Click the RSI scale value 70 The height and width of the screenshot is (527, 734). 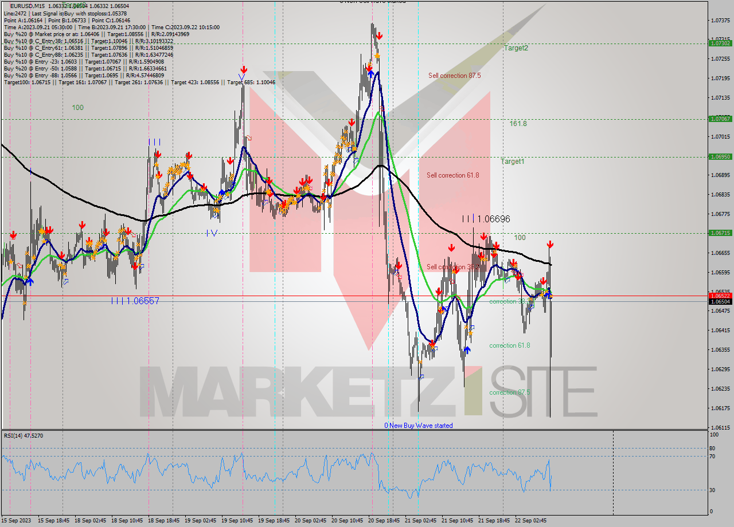pos(712,457)
